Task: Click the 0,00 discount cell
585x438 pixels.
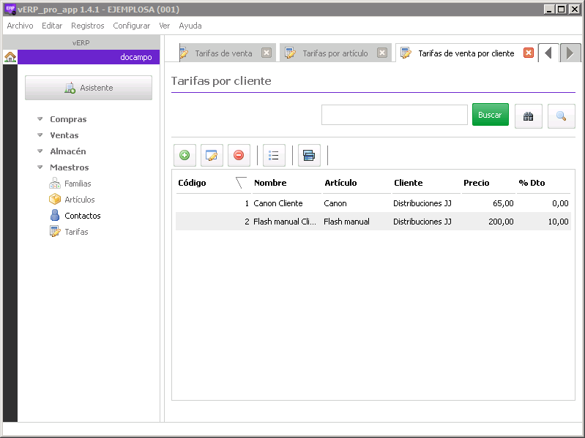Action: [560, 203]
